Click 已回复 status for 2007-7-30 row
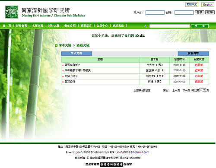 pos(199,70)
